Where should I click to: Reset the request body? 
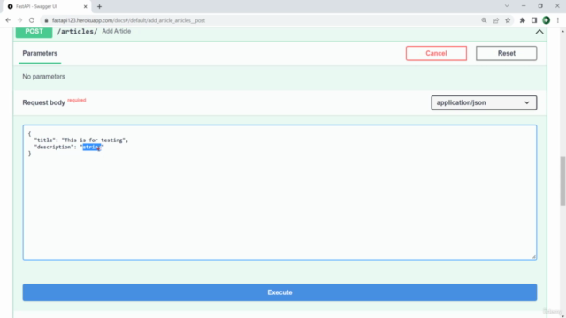(506, 53)
